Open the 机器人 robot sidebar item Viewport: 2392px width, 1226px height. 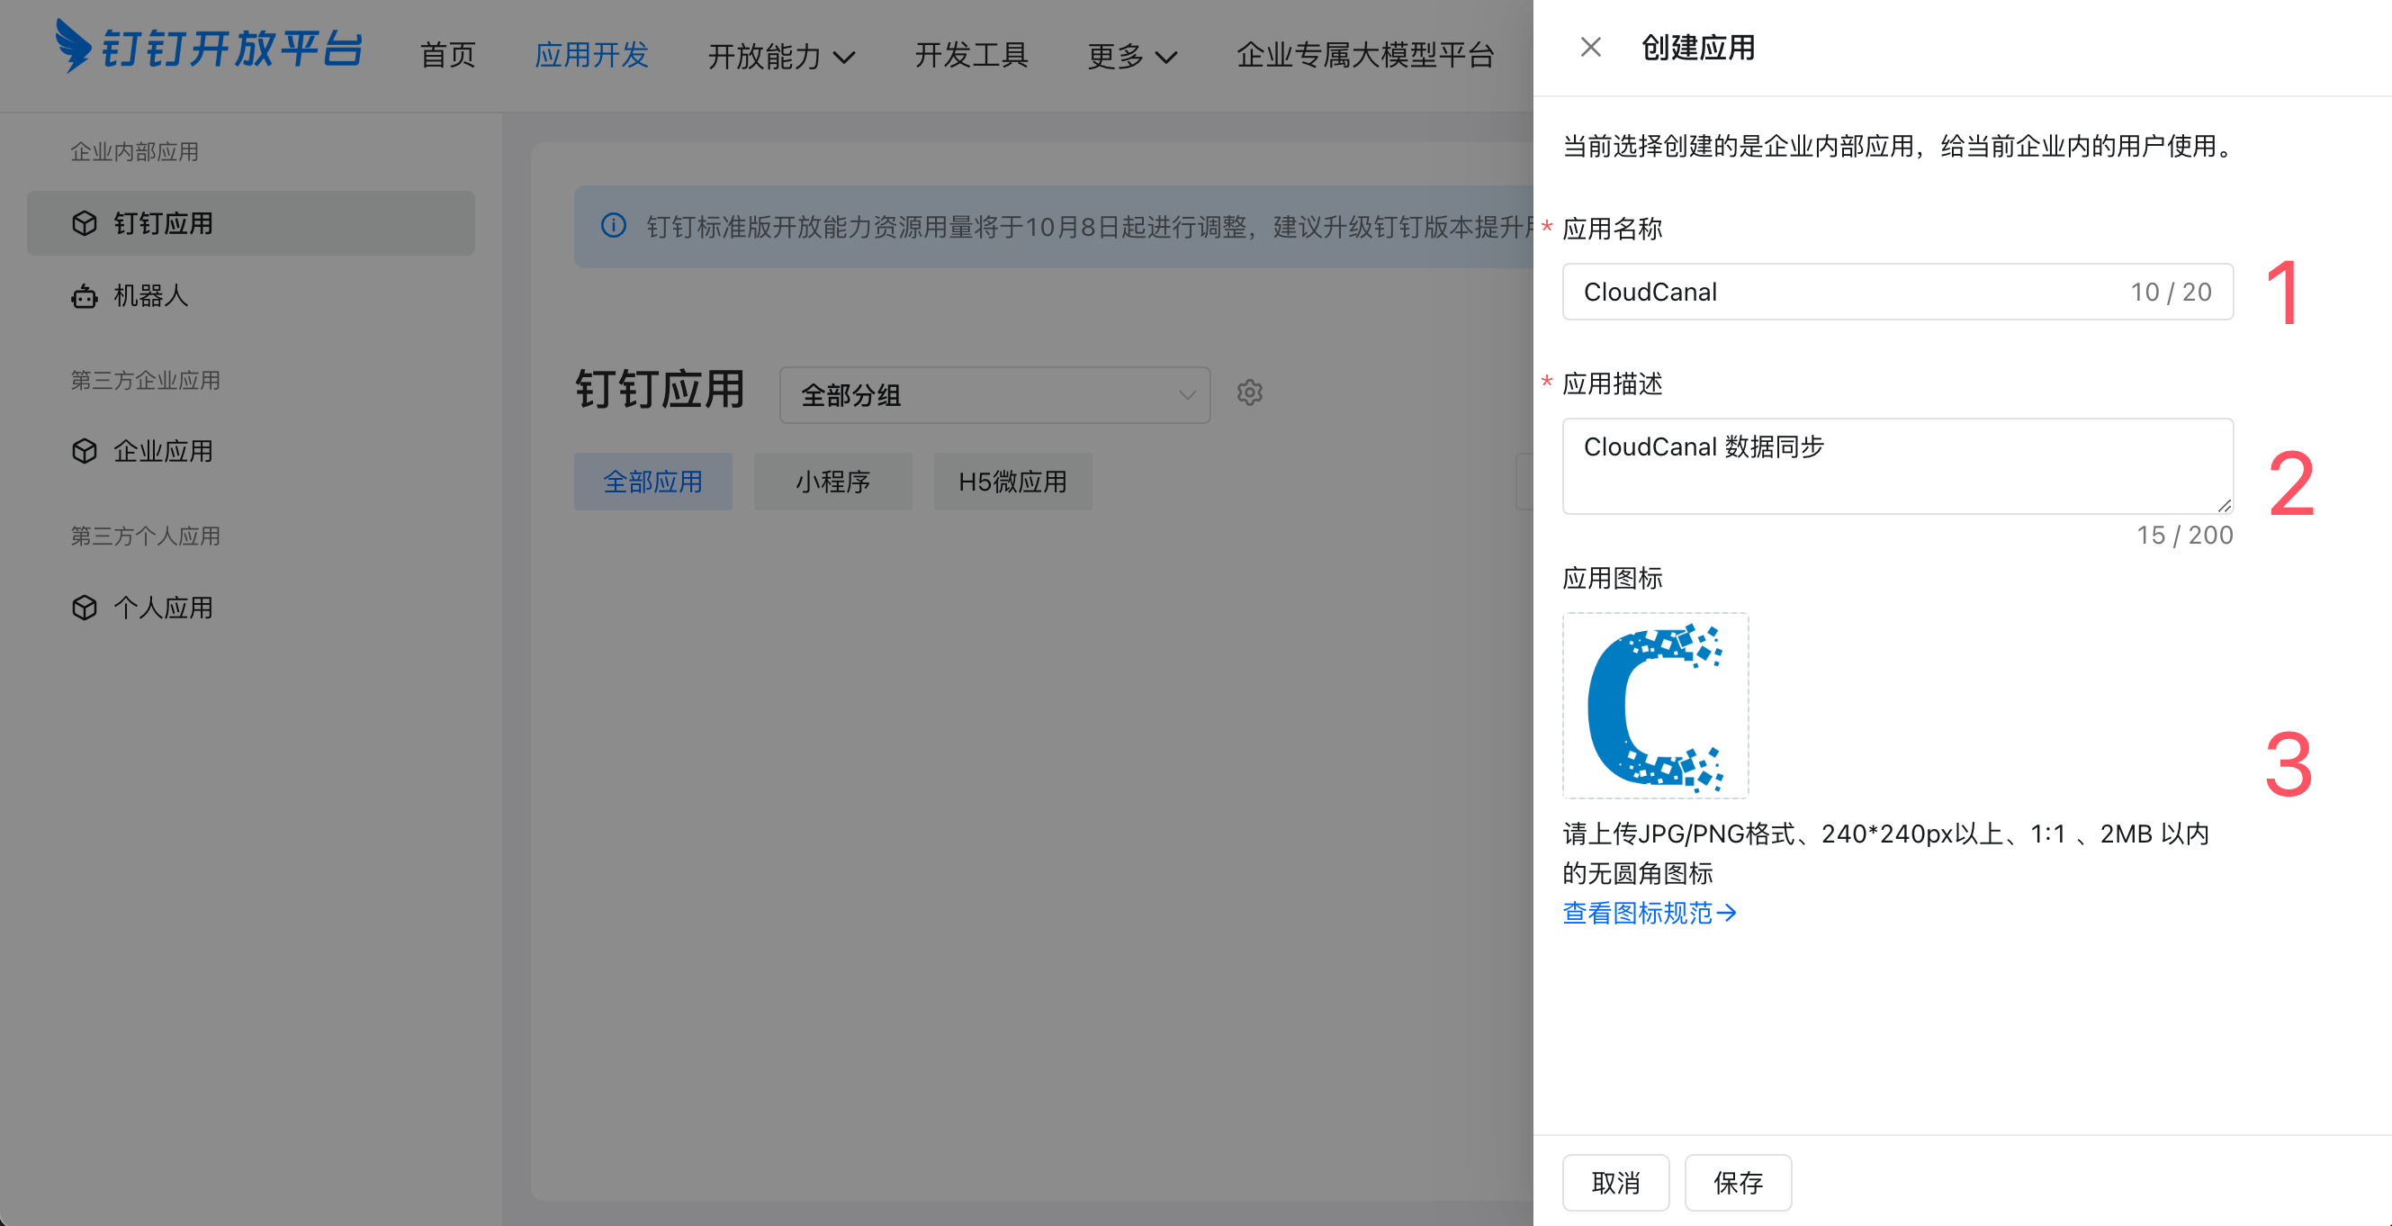tap(150, 296)
